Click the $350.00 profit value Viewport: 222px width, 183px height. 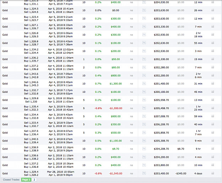116,124
